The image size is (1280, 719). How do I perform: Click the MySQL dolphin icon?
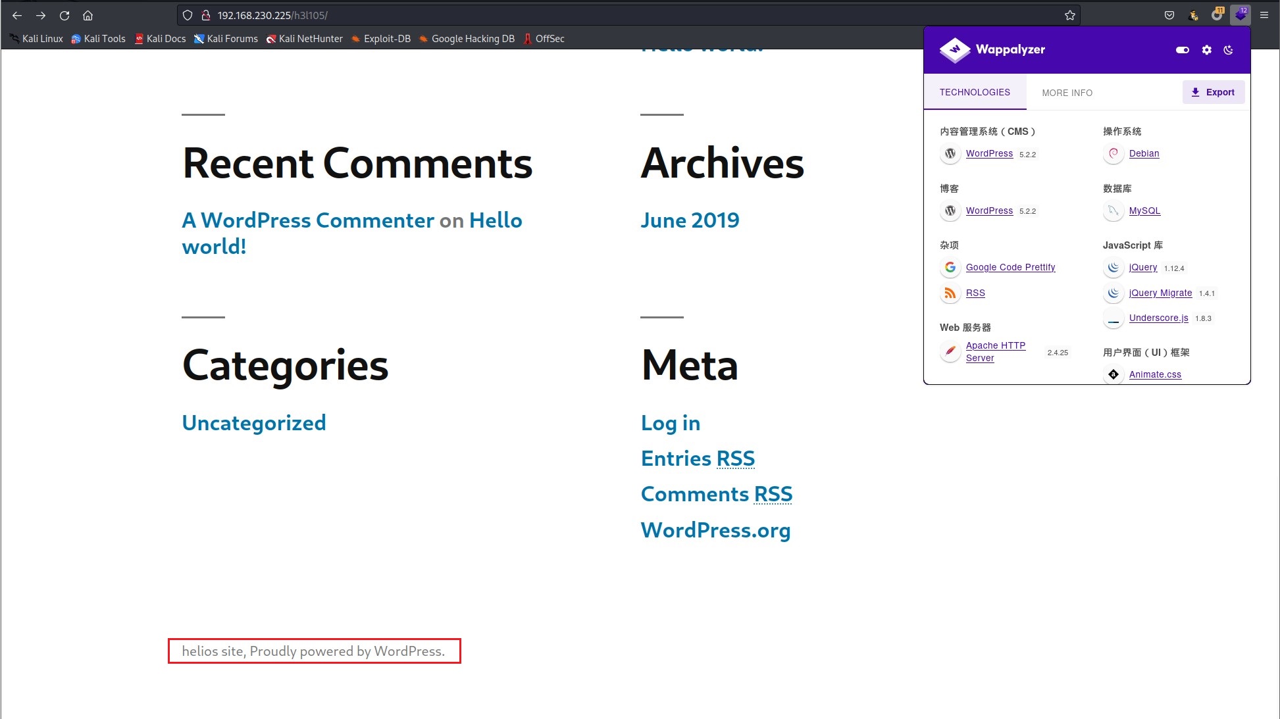1113,211
